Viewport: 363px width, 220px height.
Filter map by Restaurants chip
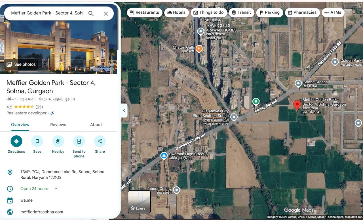(145, 12)
